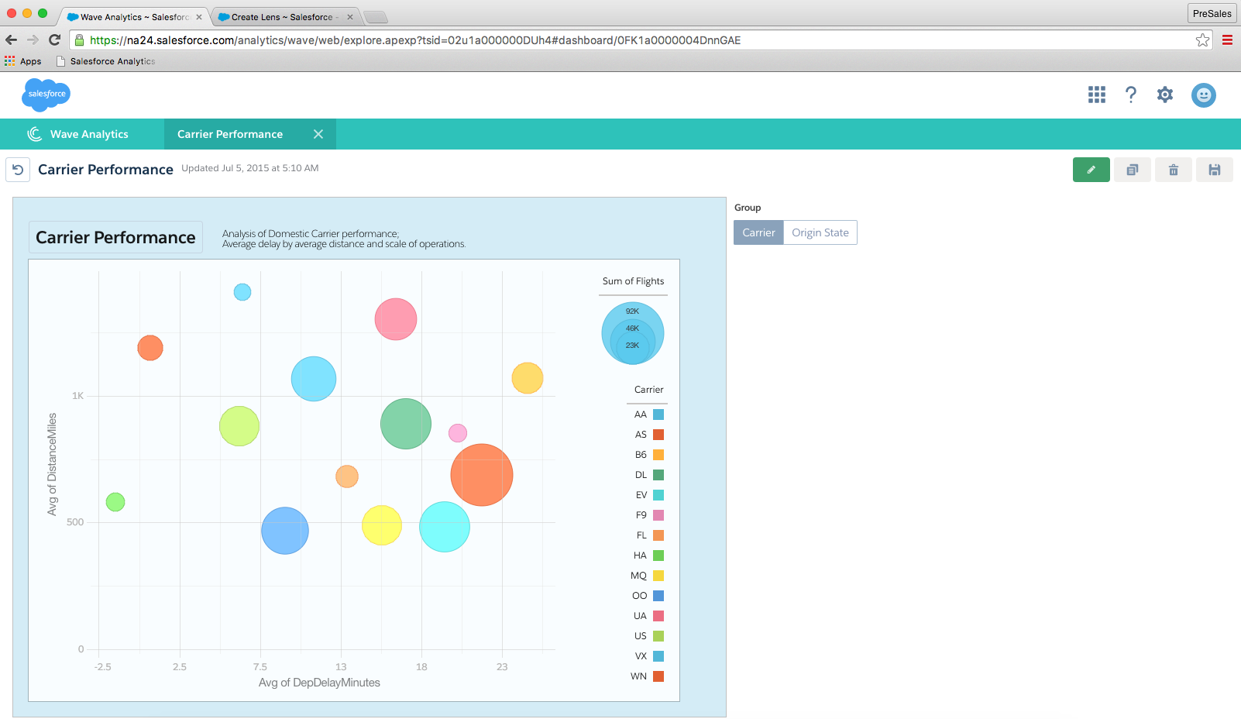1241x719 pixels.
Task: Click the Sum of Flights legend heading
Action: point(633,281)
